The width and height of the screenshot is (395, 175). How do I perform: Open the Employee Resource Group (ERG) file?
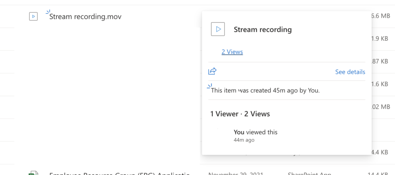pos(120,173)
